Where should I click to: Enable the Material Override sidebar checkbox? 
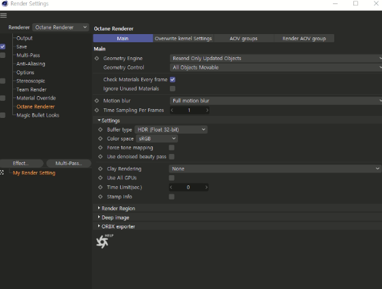[x=3, y=98]
